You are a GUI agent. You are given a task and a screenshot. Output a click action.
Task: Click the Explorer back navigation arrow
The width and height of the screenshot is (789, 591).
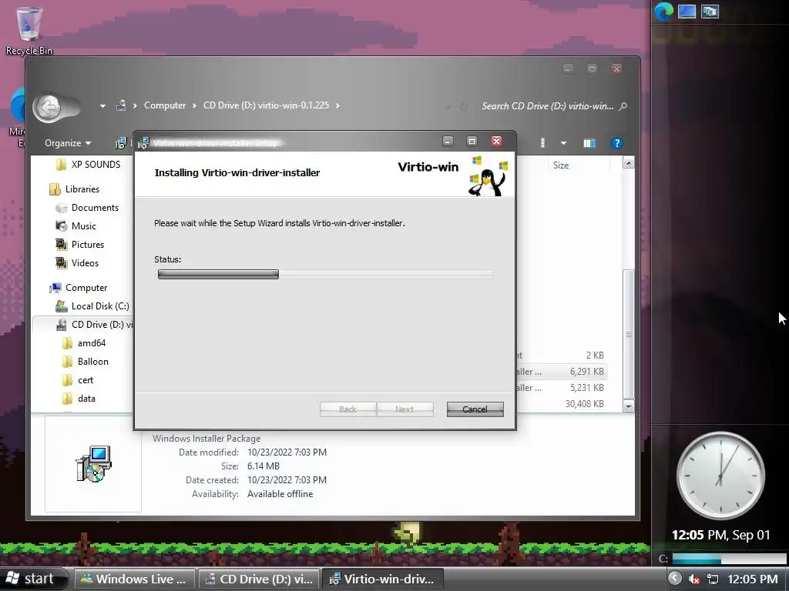point(49,106)
